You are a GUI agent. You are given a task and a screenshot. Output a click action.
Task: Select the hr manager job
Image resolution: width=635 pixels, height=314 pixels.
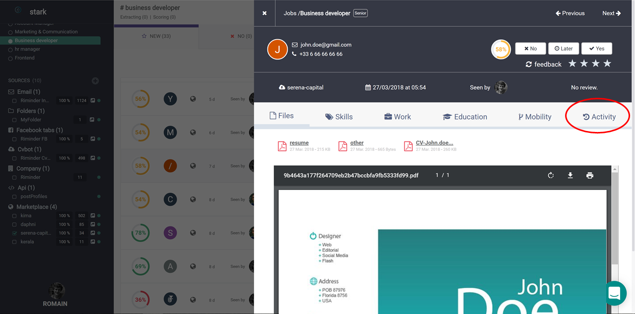[27, 49]
